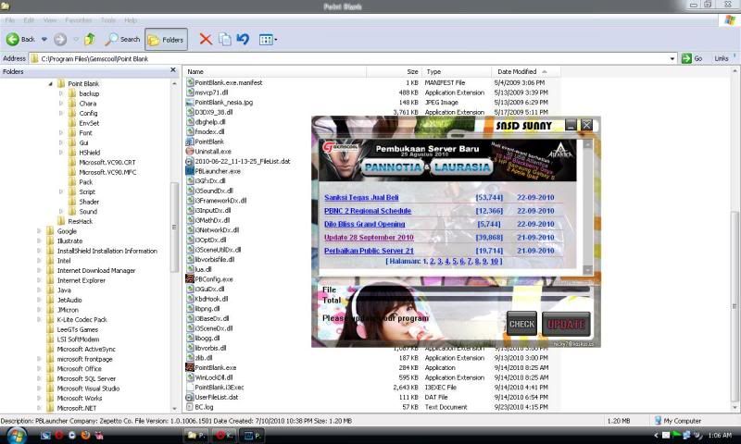The height and width of the screenshot is (444, 741).
Task: Click the red X Delete toolbar icon
Action: [x=205, y=39]
